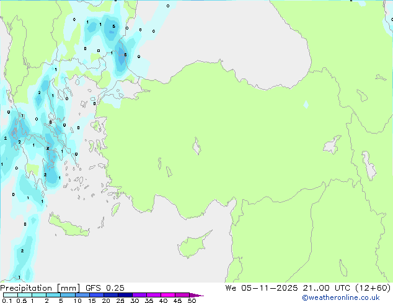This screenshot has width=393, height=303.
Task: Click the "We 05-11-2025" date text
Action: pos(262,288)
